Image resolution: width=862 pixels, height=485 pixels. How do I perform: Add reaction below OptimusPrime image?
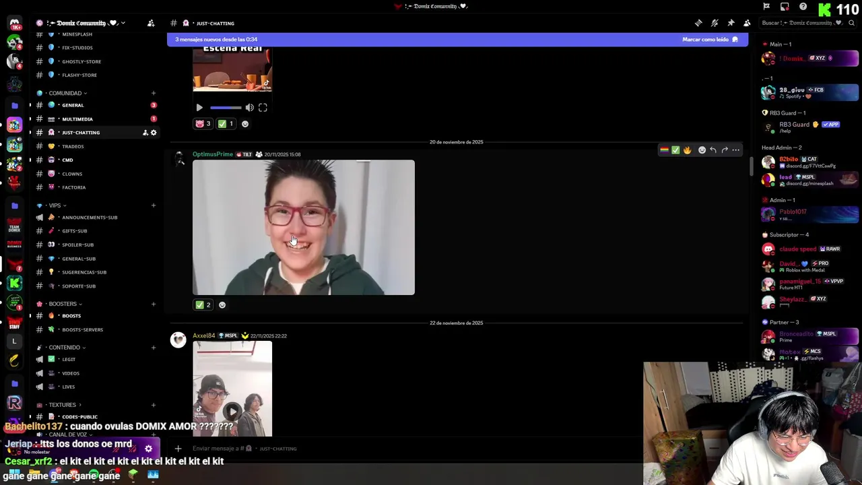[x=222, y=305]
